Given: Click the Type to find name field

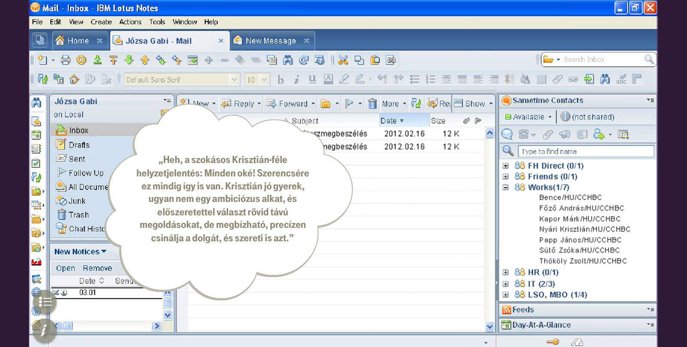Looking at the screenshot, I should pos(586,152).
